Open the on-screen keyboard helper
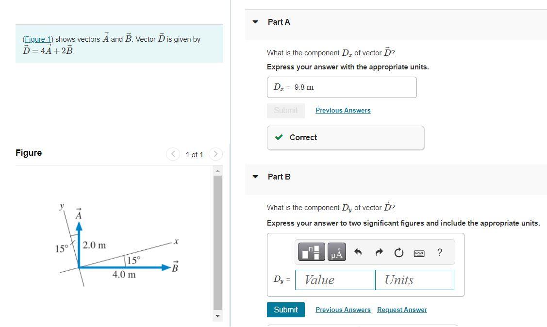This screenshot has width=547, height=327. (419, 252)
